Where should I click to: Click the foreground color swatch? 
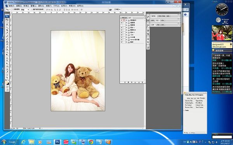pos(6,83)
